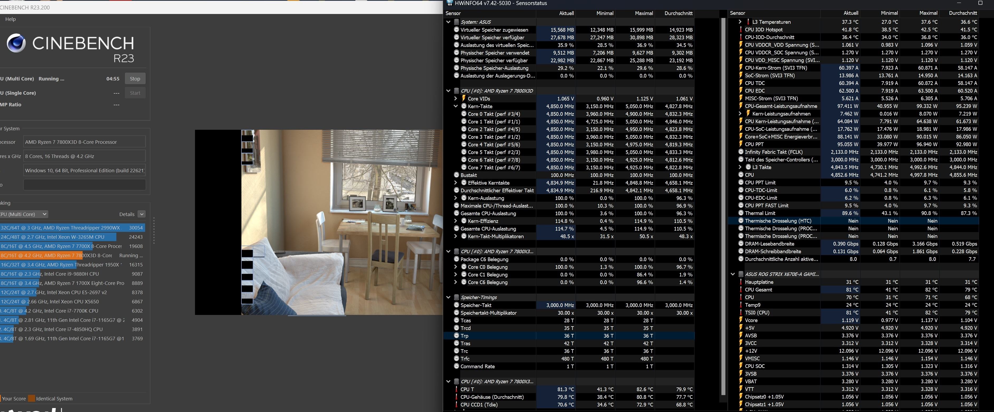Click the Cinebench logo sphere icon
The width and height of the screenshot is (994, 412).
click(x=16, y=43)
